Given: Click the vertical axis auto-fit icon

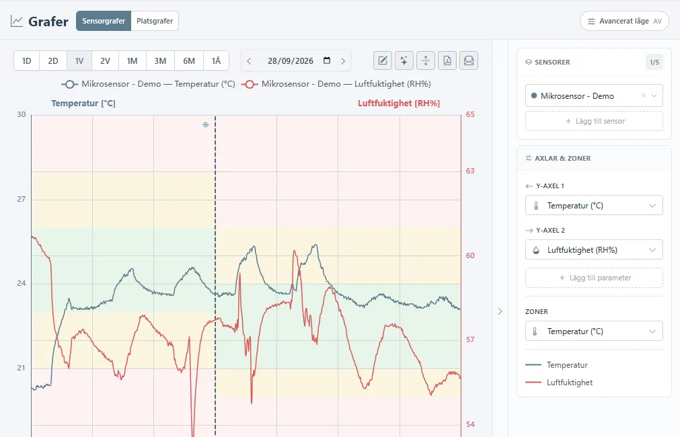Looking at the screenshot, I should click(x=426, y=61).
